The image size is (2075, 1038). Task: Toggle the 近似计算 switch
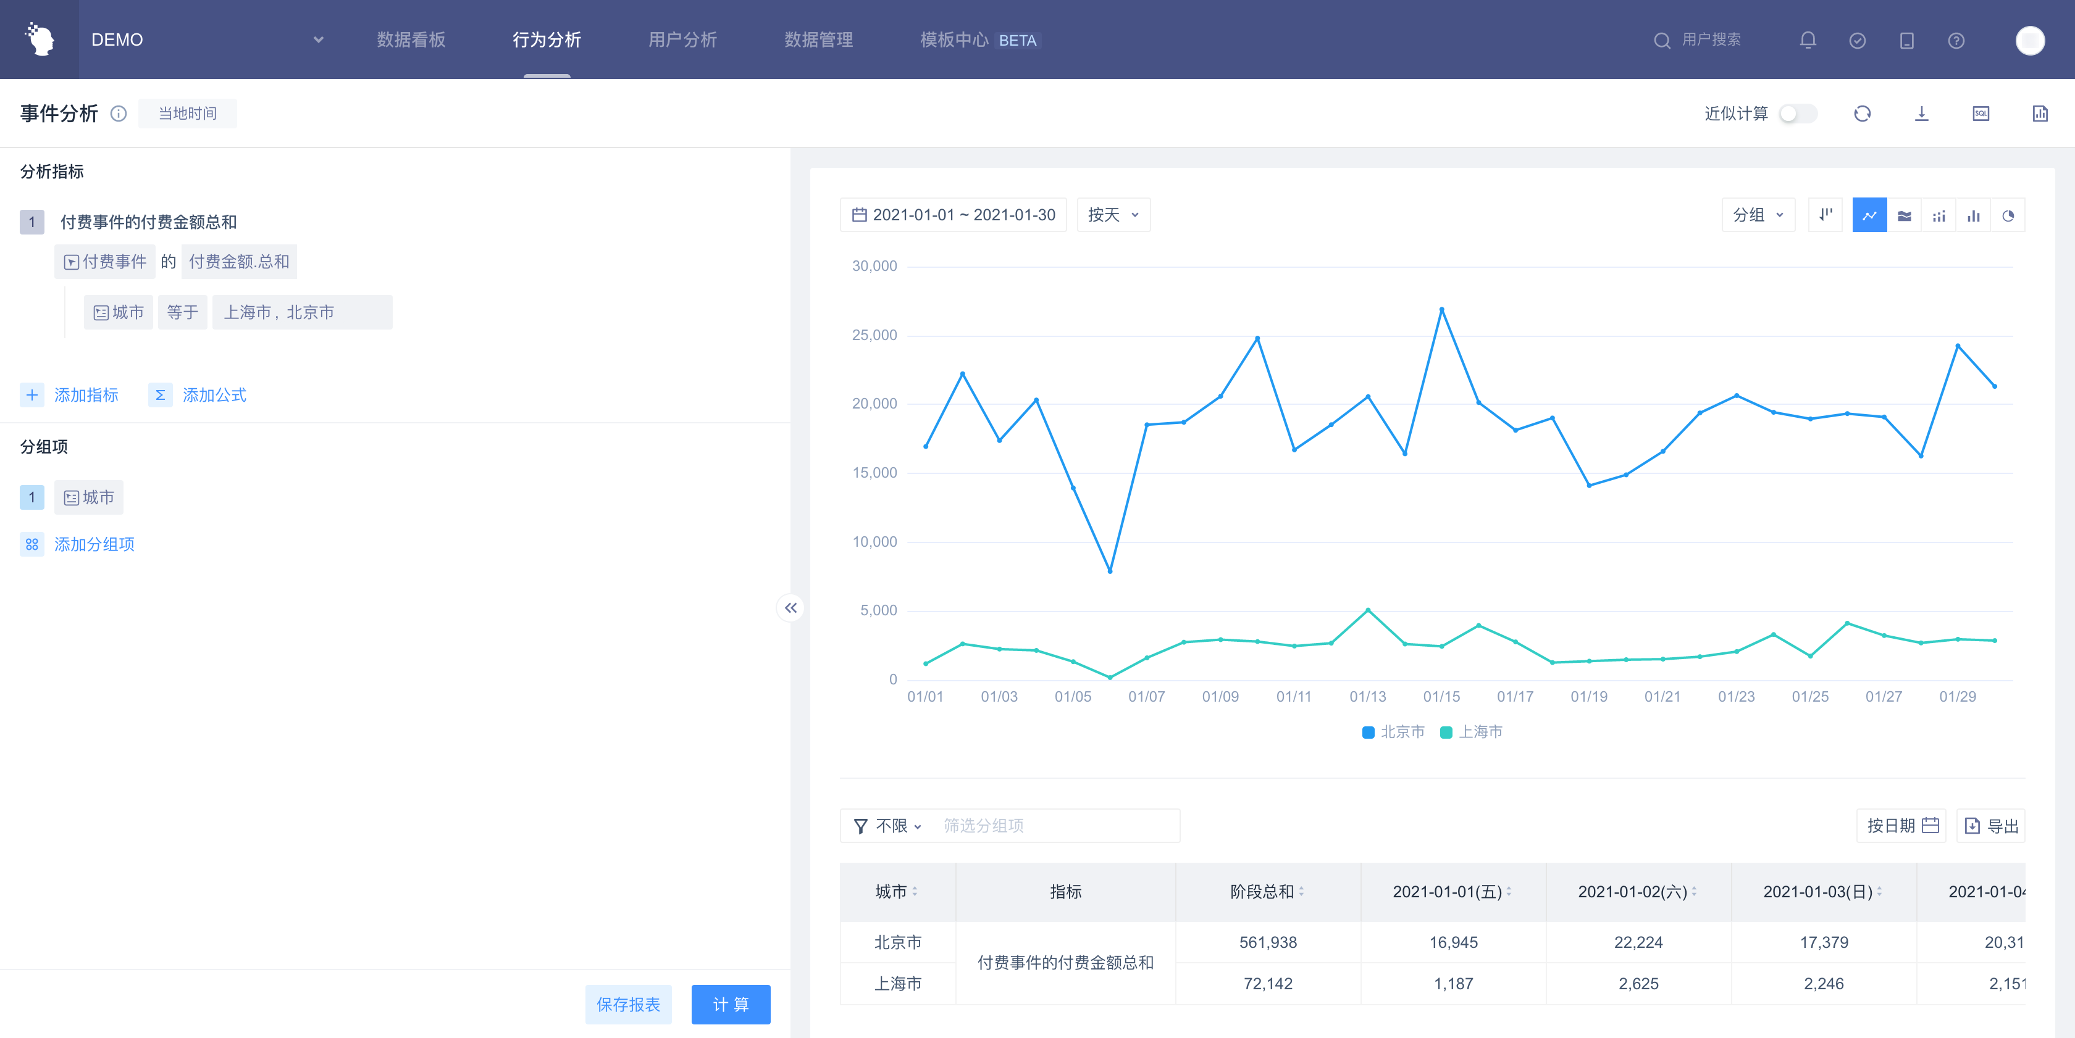[1798, 114]
